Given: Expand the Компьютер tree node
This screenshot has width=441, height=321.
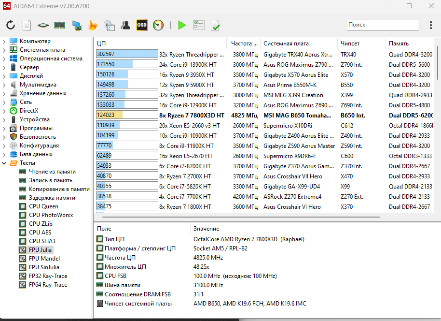Looking at the screenshot, I should (4, 42).
